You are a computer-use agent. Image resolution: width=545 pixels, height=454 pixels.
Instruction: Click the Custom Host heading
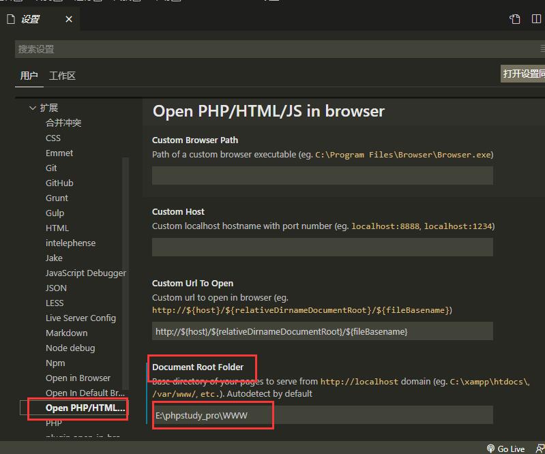[178, 211]
